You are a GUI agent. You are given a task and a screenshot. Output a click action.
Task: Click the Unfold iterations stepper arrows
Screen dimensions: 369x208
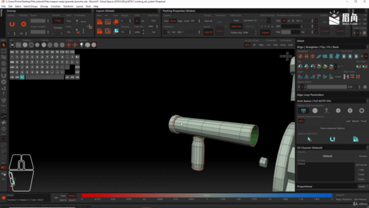14,34
